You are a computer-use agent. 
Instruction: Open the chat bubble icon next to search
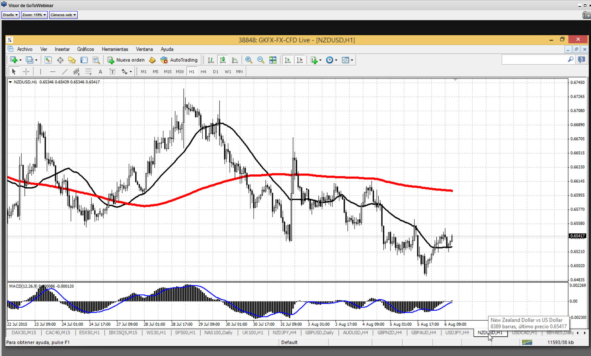pyautogui.click(x=582, y=60)
